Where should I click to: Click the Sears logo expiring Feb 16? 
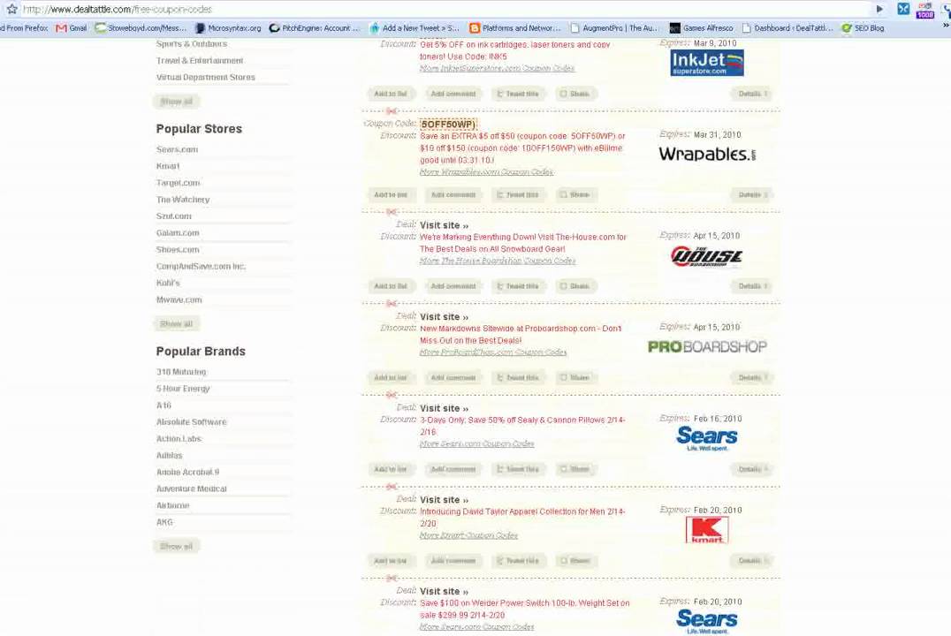[706, 438]
